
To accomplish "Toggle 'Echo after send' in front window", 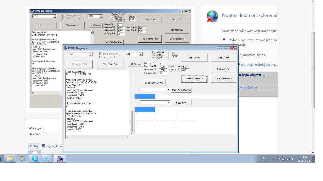I will 100,54.
